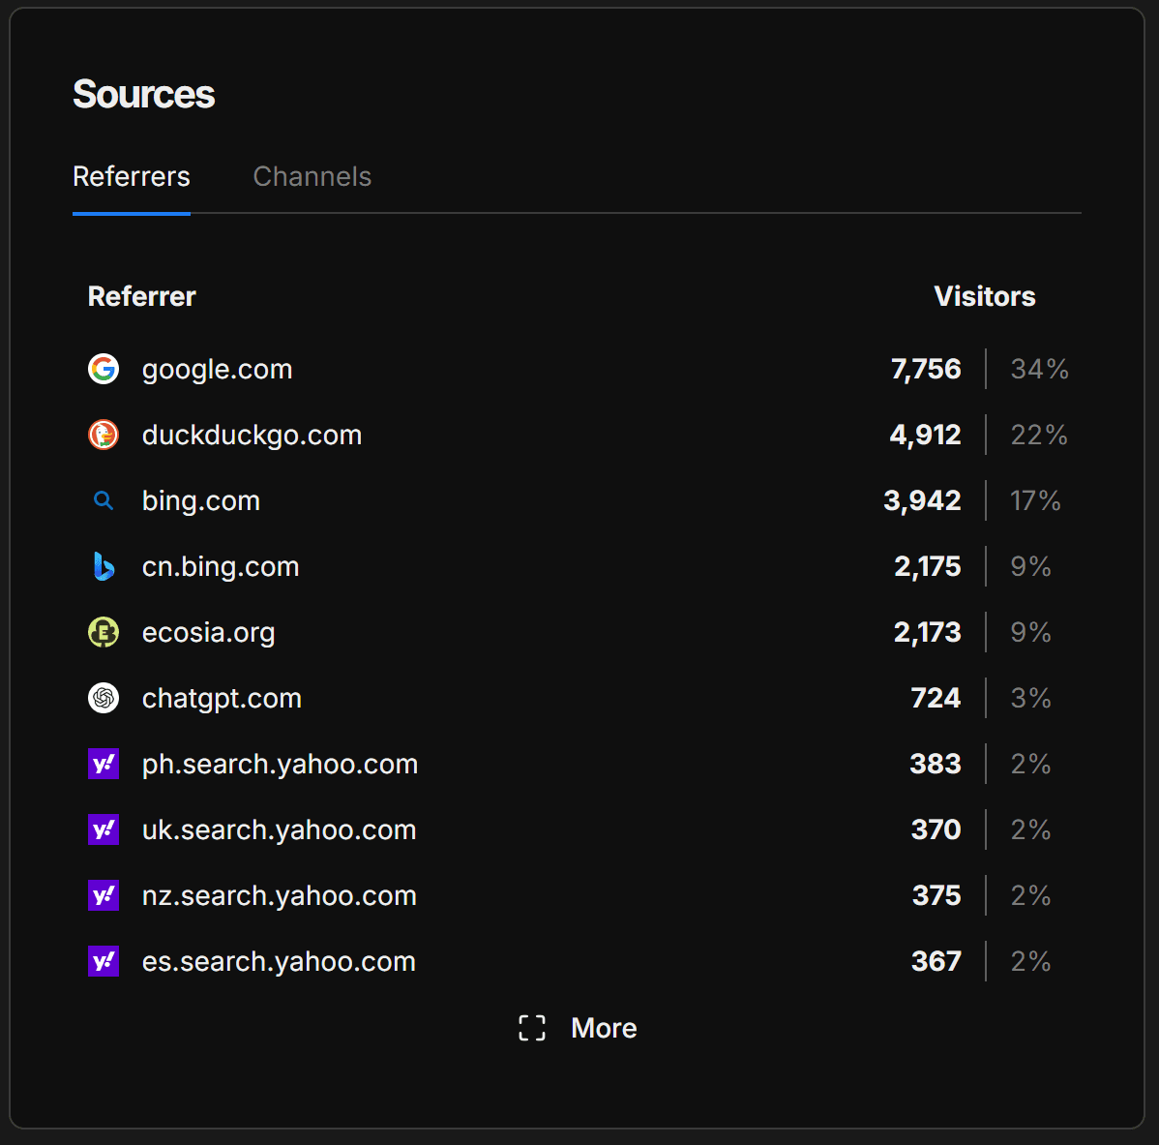Click the ecosia.org visitor count 2,173

927,632
